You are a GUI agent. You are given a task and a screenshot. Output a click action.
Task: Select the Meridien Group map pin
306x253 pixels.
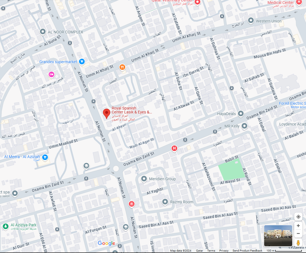144,179
